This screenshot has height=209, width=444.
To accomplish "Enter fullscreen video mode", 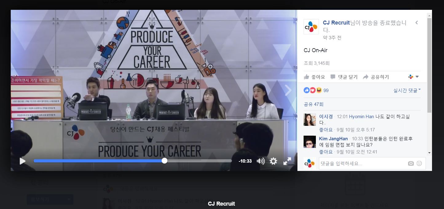I will (x=287, y=161).
